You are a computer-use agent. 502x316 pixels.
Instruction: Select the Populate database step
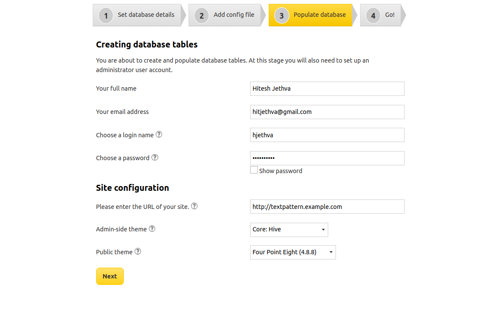click(319, 15)
